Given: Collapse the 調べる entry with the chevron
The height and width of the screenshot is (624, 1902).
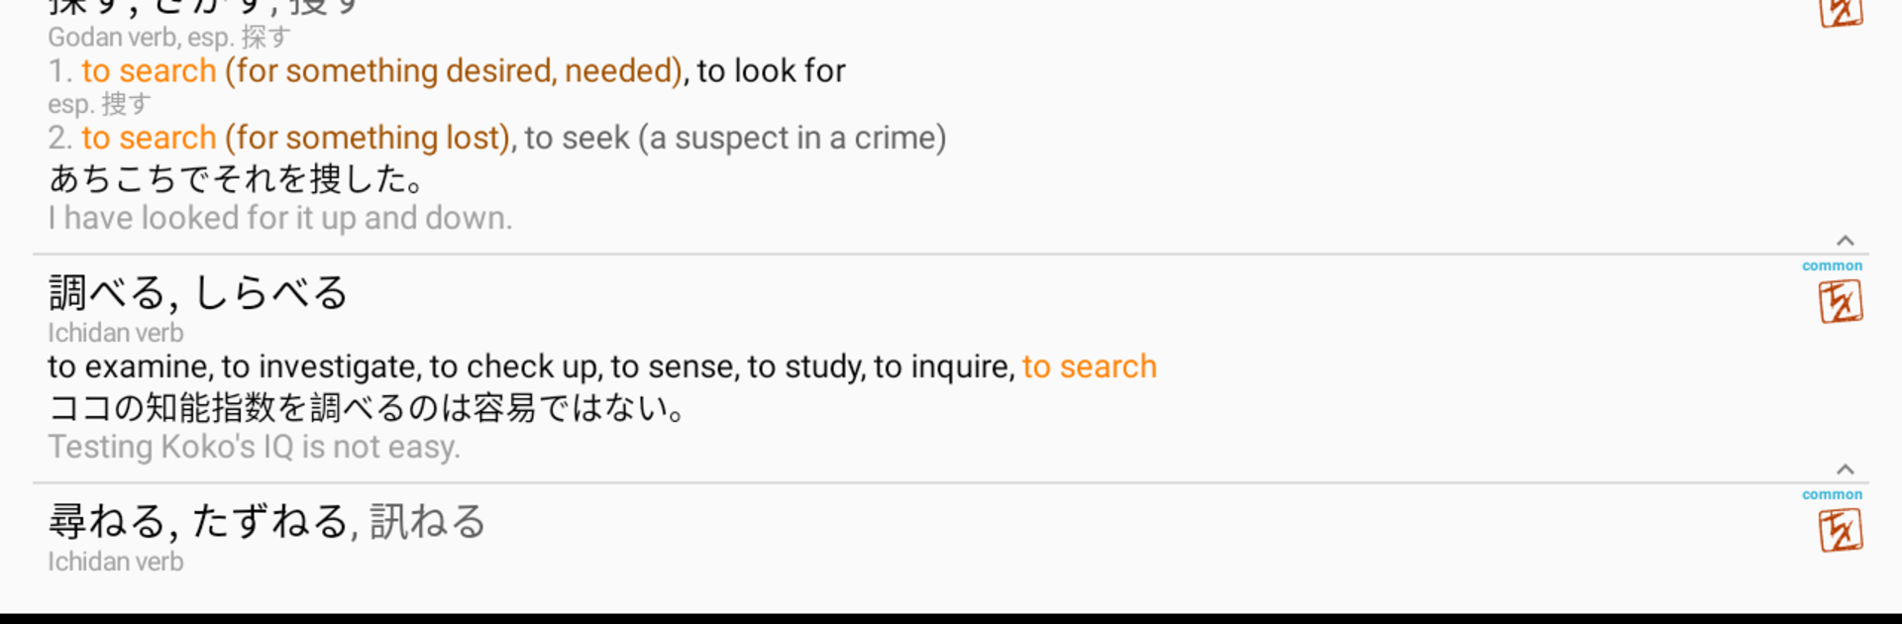Looking at the screenshot, I should (x=1845, y=469).
